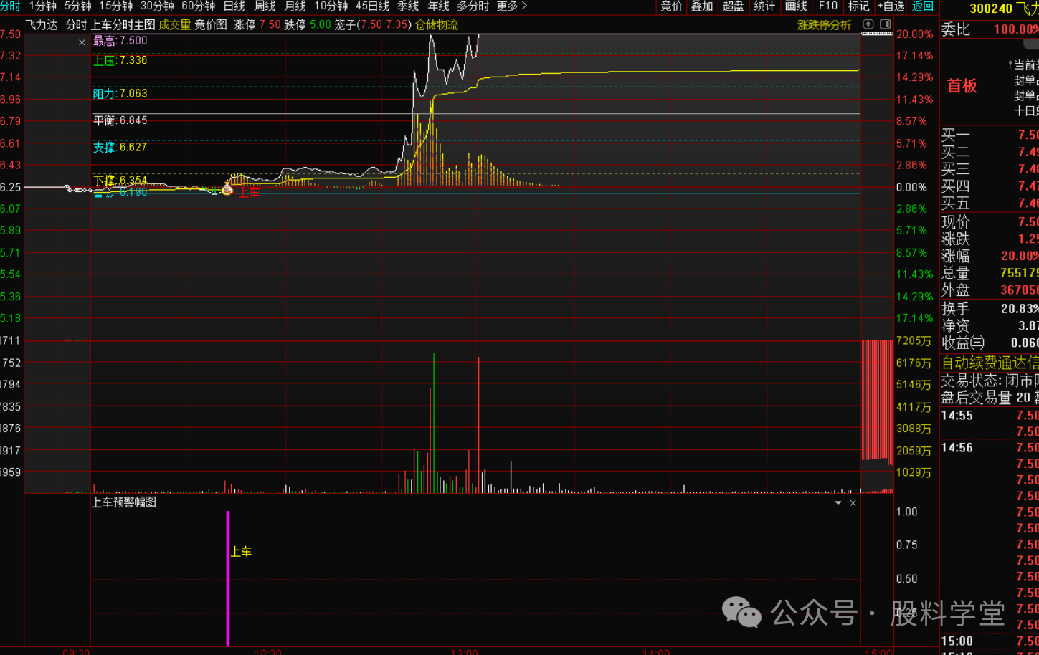1039x655 pixels.
Task: Select the 5分钟 period tab
Action: click(x=77, y=6)
